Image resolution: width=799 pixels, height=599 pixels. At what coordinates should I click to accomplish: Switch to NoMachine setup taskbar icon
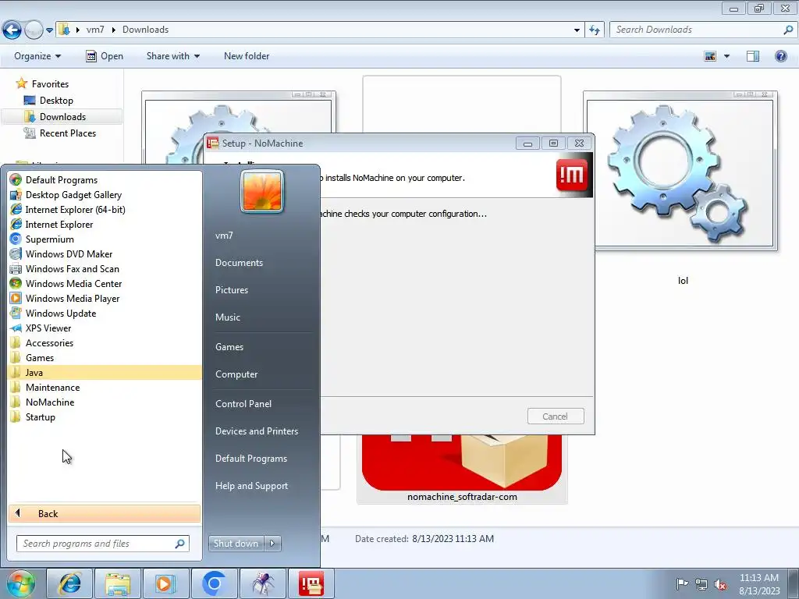point(311,583)
